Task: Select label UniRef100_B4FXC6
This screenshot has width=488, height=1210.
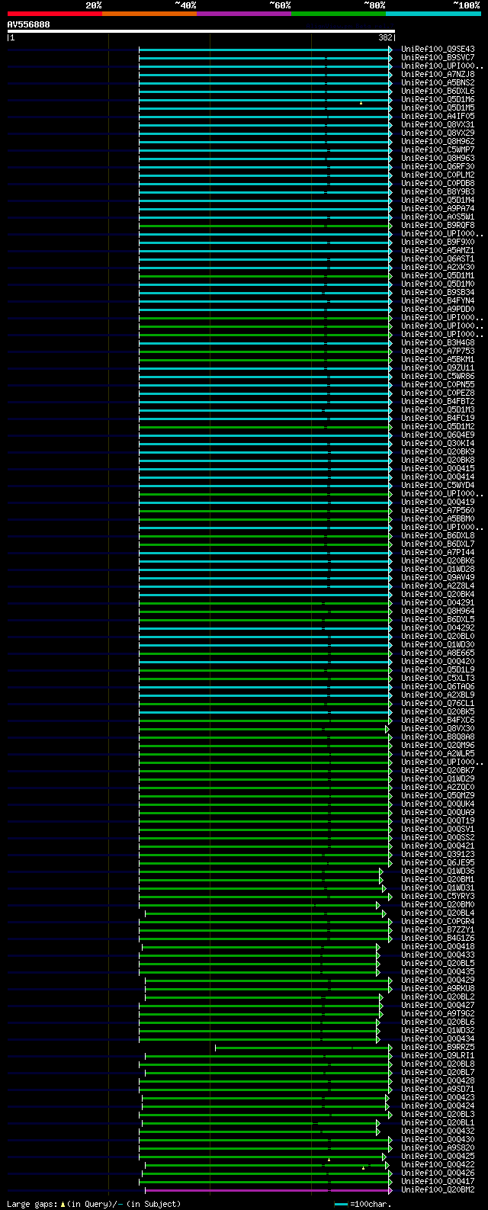Action: coord(438,720)
